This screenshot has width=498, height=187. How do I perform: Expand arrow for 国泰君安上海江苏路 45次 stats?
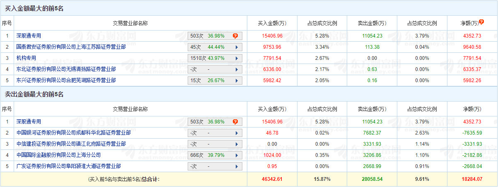tap(237, 47)
